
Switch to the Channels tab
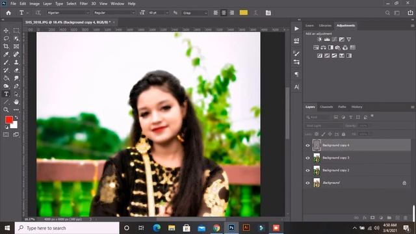click(x=326, y=107)
